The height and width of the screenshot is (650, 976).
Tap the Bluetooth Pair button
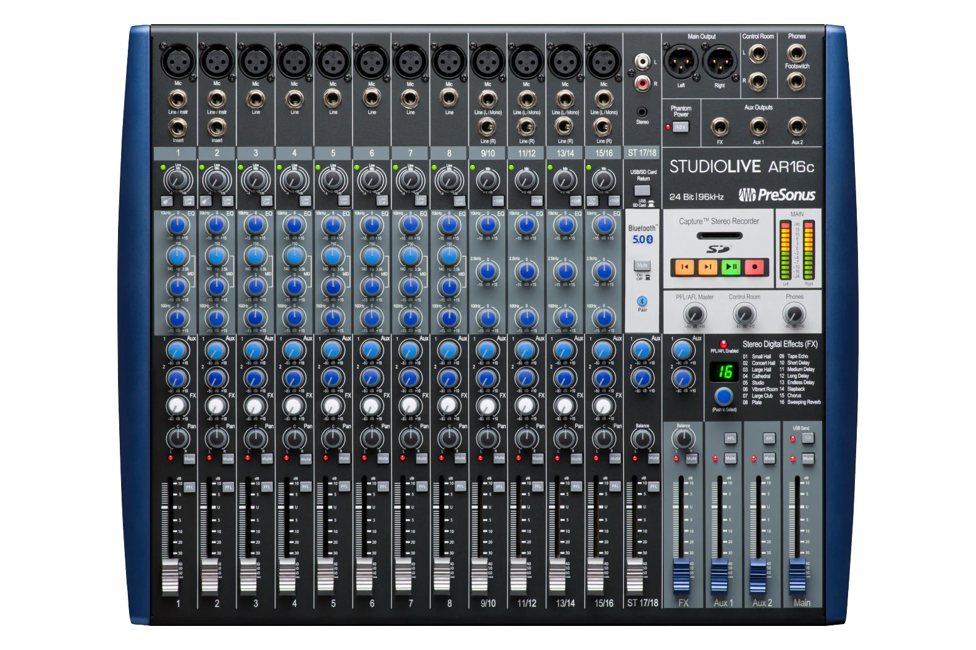642,301
